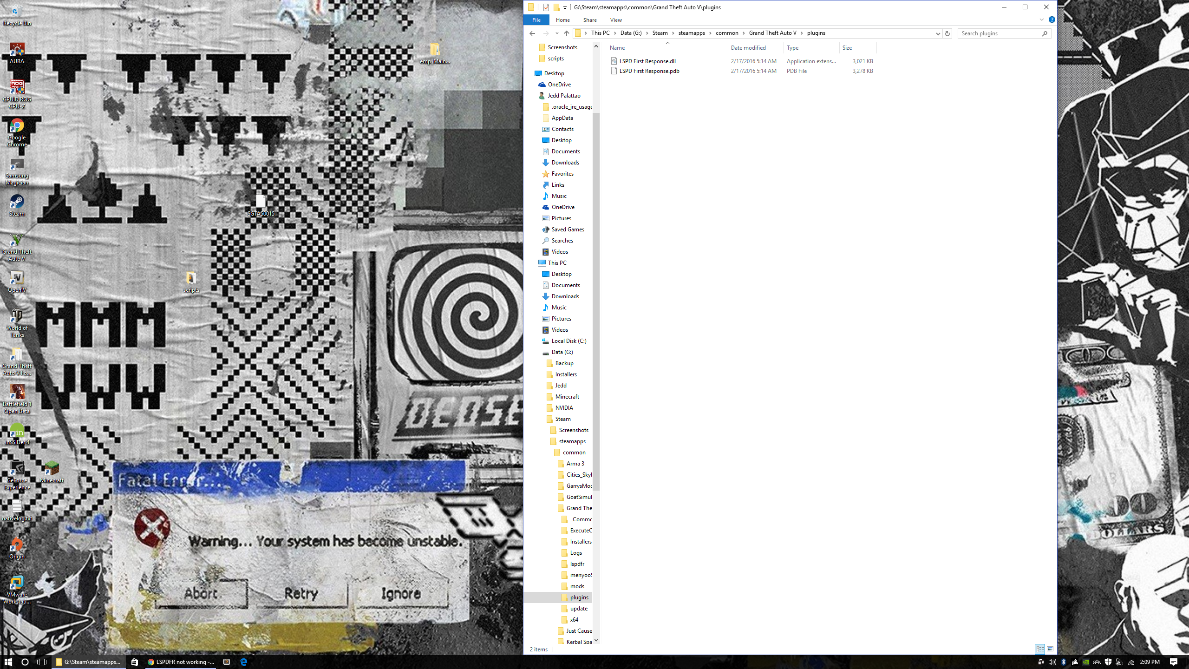Click the Refresh button beside address bar
The image size is (1189, 669).
[x=947, y=33]
